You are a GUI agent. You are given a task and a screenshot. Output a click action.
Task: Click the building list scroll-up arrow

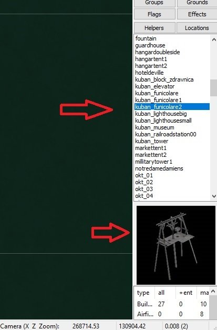(214, 39)
